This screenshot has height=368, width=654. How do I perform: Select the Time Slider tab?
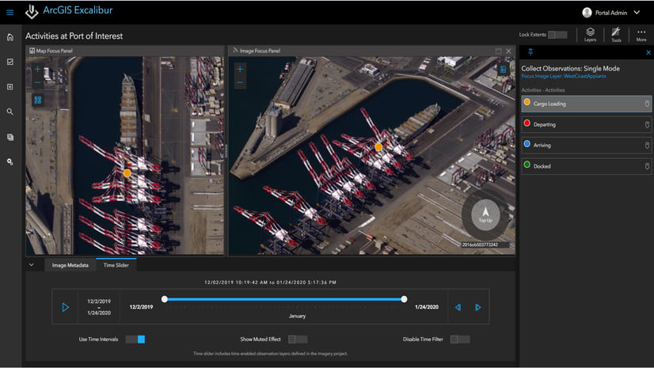(116, 265)
